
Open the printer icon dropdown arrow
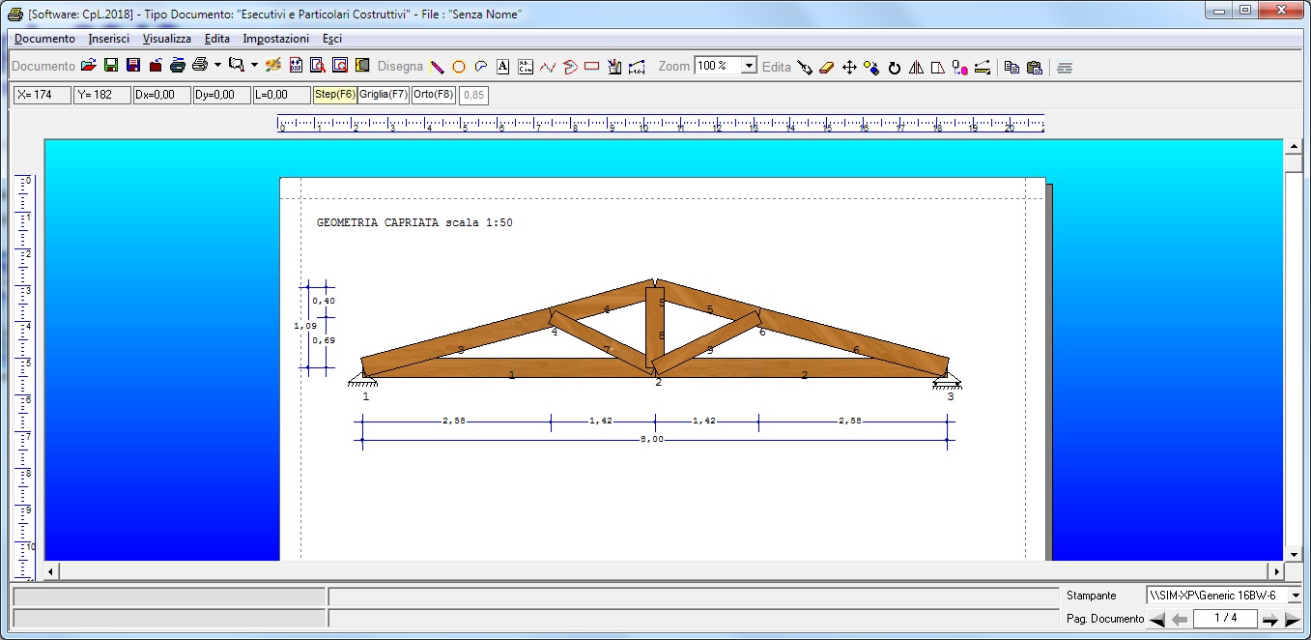pyautogui.click(x=217, y=67)
